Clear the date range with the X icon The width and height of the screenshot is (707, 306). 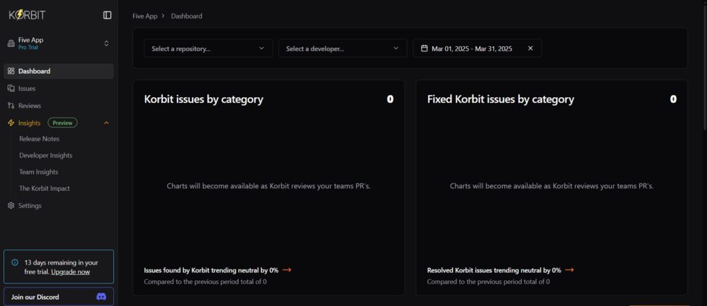pos(530,48)
